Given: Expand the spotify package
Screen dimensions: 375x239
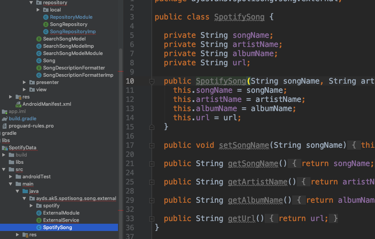Looking at the screenshot, I should pyautogui.click(x=31, y=206).
